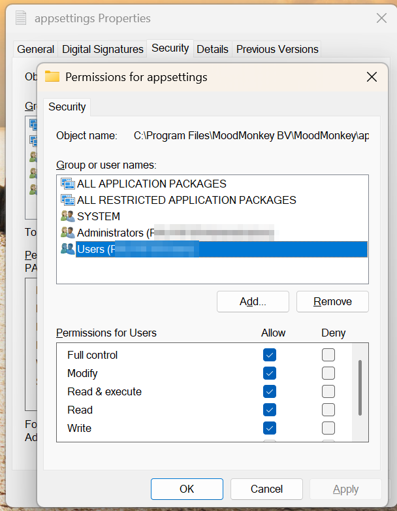
Task: Uncheck Allow for Modify permission
Action: (x=270, y=373)
